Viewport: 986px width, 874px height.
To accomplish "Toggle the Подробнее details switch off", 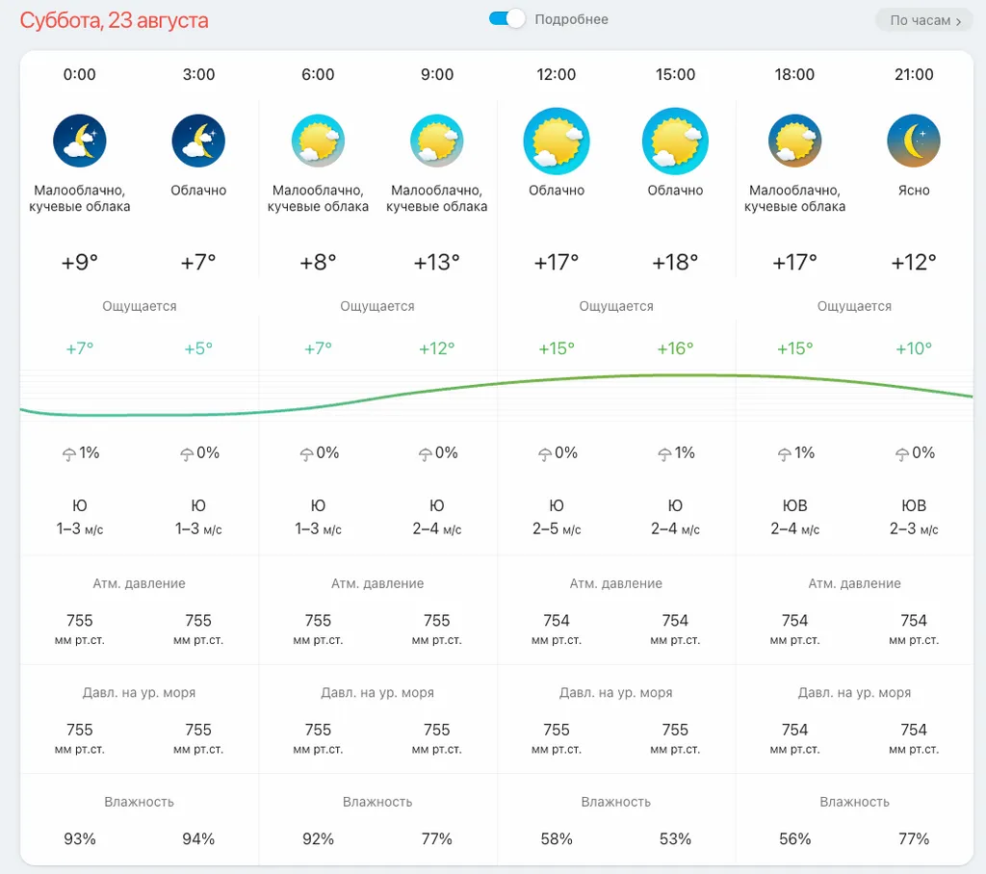I will tap(507, 19).
